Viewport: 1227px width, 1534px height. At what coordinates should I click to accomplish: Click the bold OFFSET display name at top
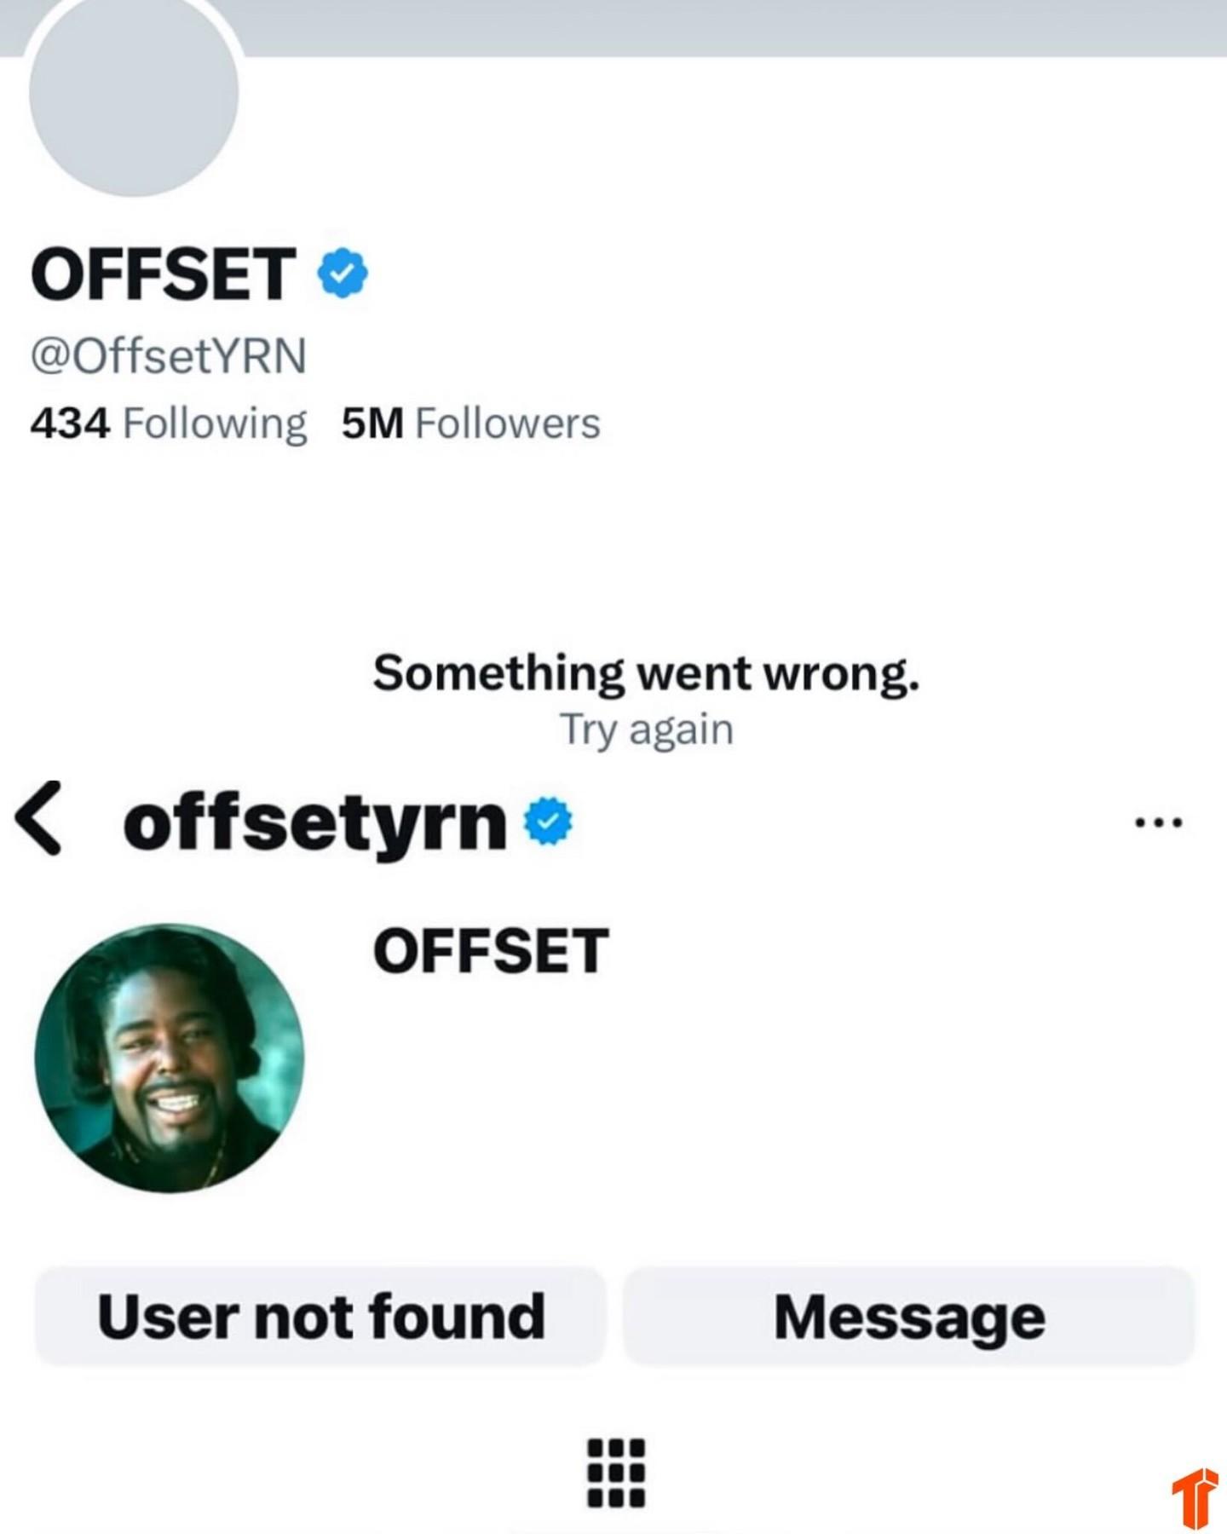[x=164, y=274]
